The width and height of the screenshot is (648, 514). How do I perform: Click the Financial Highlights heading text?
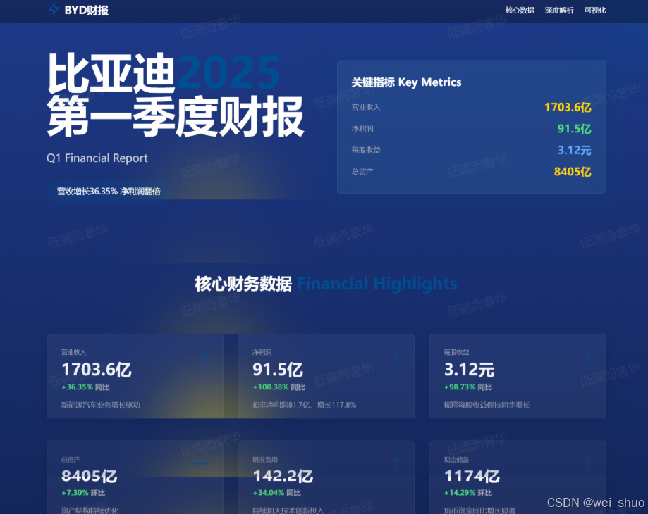pyautogui.click(x=377, y=284)
